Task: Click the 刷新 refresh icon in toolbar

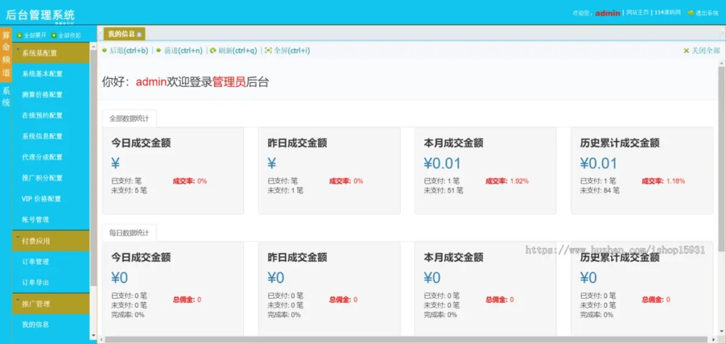Action: (213, 50)
